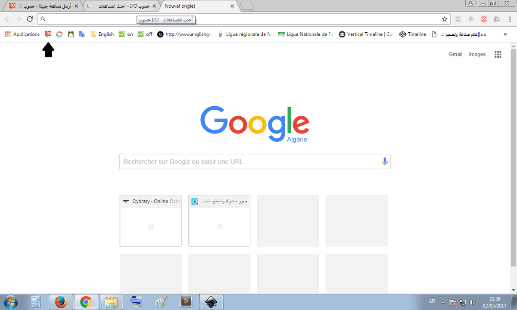
Task: Open Gmail link
Action: coord(455,54)
